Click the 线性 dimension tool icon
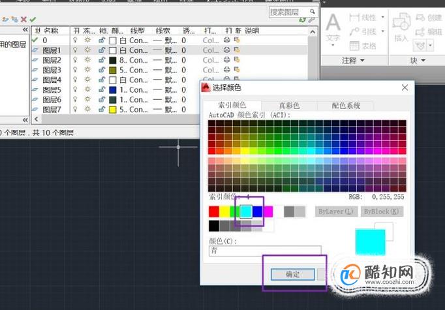This screenshot has height=310, width=445. (x=354, y=18)
